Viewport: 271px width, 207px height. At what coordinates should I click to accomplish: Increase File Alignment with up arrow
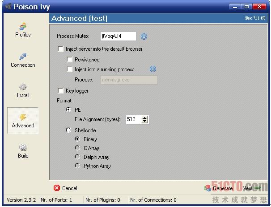tap(144, 118)
